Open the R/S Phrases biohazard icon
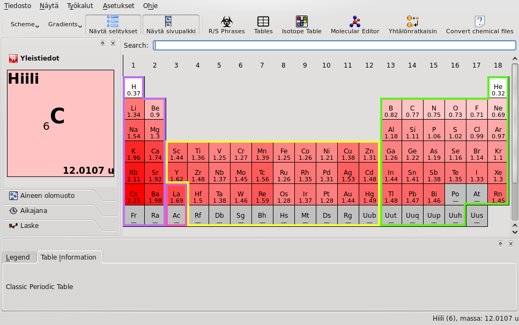Image resolution: width=519 pixels, height=325 pixels. [x=226, y=24]
